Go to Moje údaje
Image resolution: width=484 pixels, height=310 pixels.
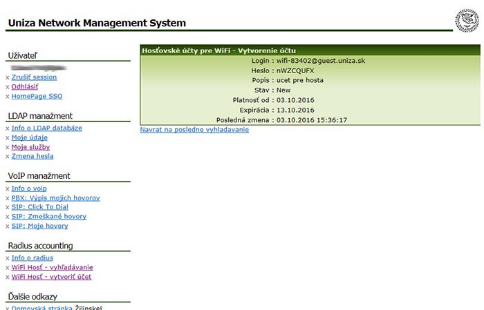point(29,137)
